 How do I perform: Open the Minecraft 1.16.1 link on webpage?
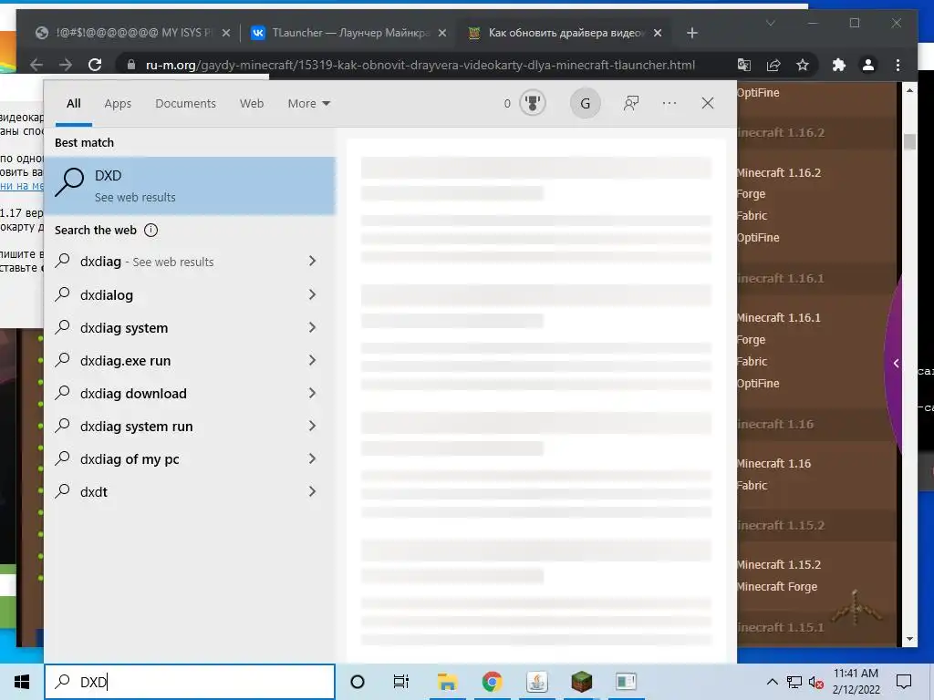point(778,318)
